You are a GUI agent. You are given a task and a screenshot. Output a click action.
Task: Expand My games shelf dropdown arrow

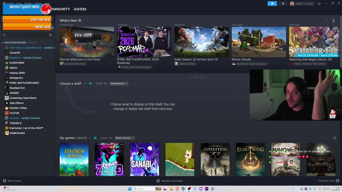[90, 138]
